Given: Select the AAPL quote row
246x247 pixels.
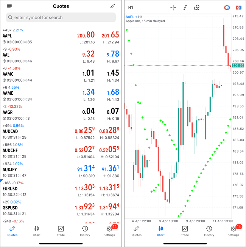Looking at the screenshot, I should pos(61,36).
